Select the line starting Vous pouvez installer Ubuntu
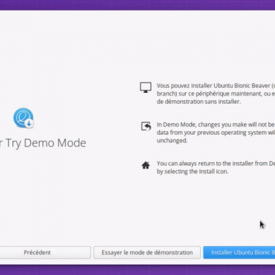Image resolution: width=275 pixels, height=275 pixels. [x=216, y=86]
